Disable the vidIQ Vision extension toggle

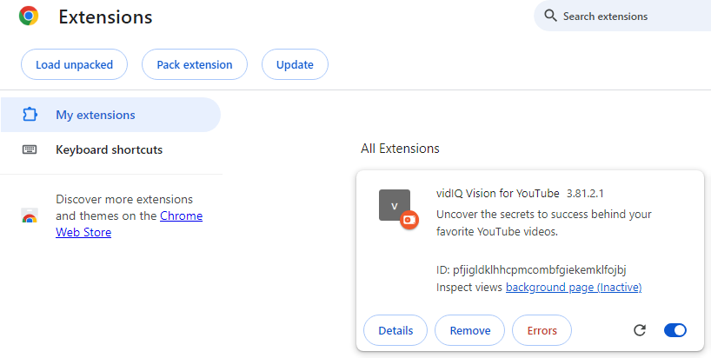click(x=674, y=330)
